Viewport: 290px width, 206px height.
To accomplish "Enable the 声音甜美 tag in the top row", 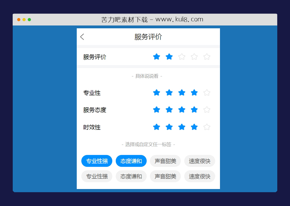I will 165,161.
